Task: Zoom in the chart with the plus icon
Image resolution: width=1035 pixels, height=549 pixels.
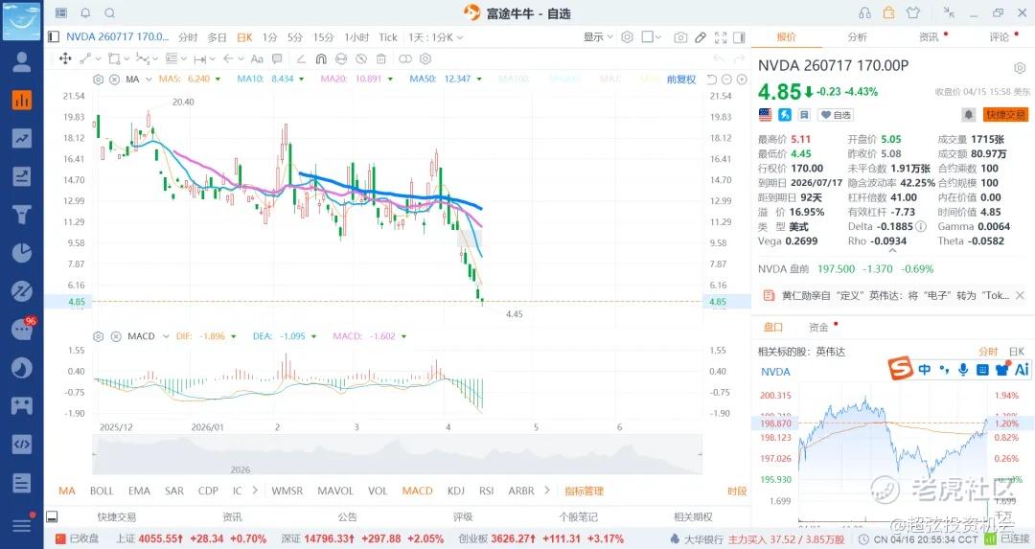Action: click(x=742, y=80)
